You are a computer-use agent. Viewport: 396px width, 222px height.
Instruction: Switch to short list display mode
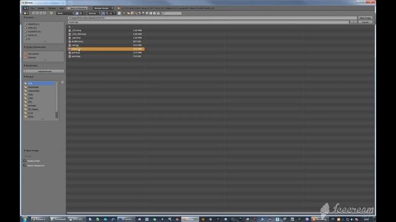(77, 13)
